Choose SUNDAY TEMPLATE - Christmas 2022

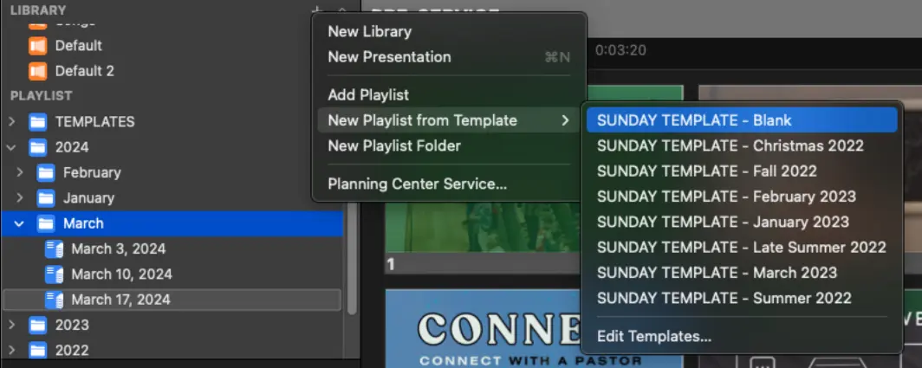coord(730,145)
